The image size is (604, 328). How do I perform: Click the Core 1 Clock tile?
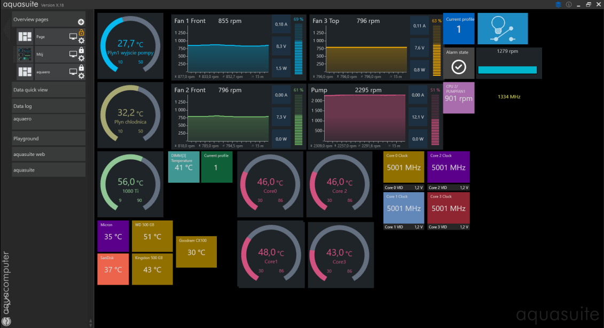point(404,208)
